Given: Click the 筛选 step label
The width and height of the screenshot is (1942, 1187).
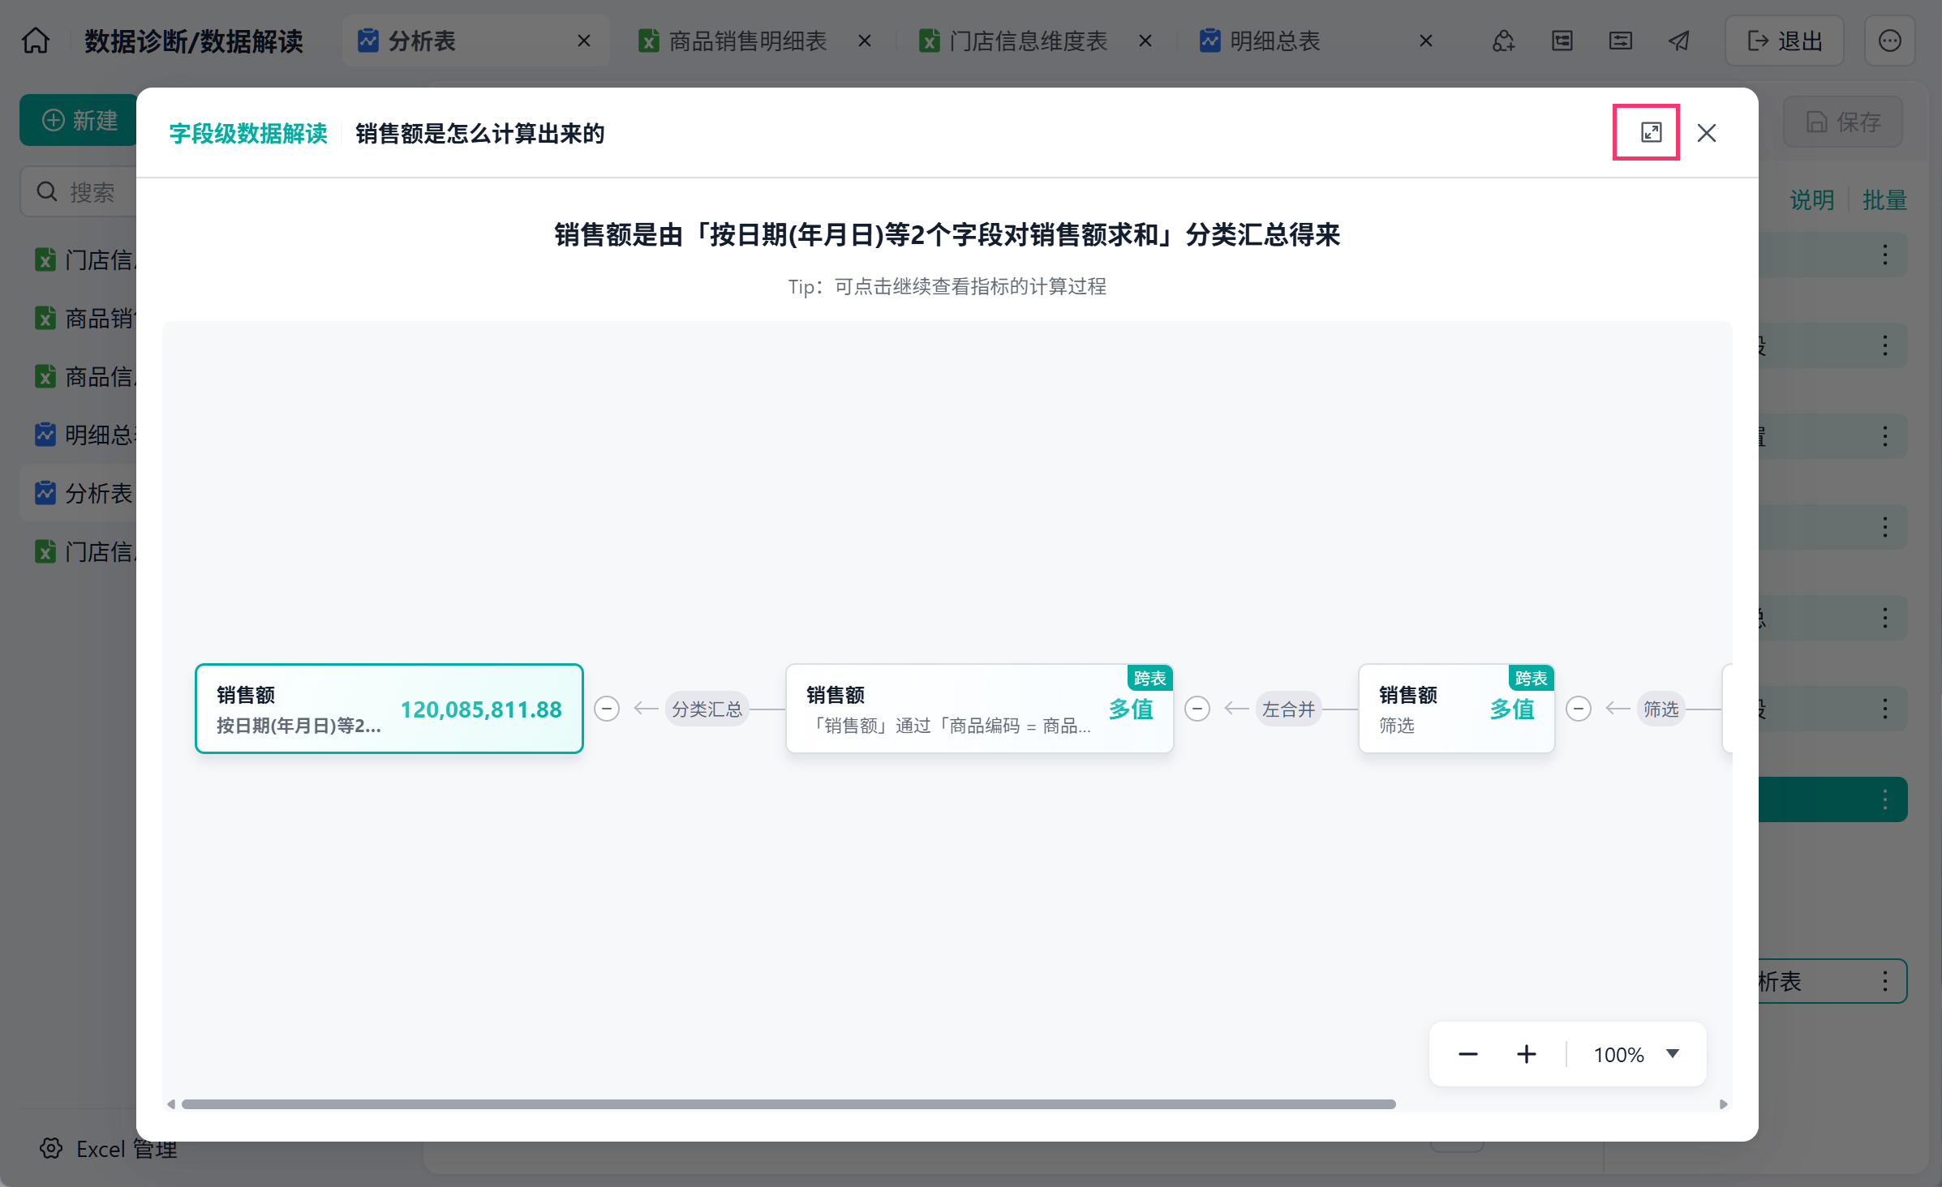Looking at the screenshot, I should tap(1661, 709).
